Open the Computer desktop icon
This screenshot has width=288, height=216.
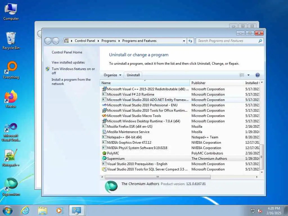click(x=11, y=11)
